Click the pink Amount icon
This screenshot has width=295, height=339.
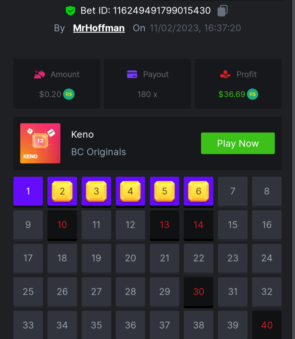40,74
